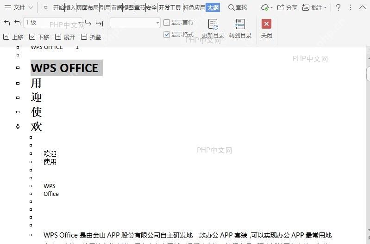Click the outline marker beside 迎
The width and height of the screenshot is (370, 244).
click(x=18, y=98)
